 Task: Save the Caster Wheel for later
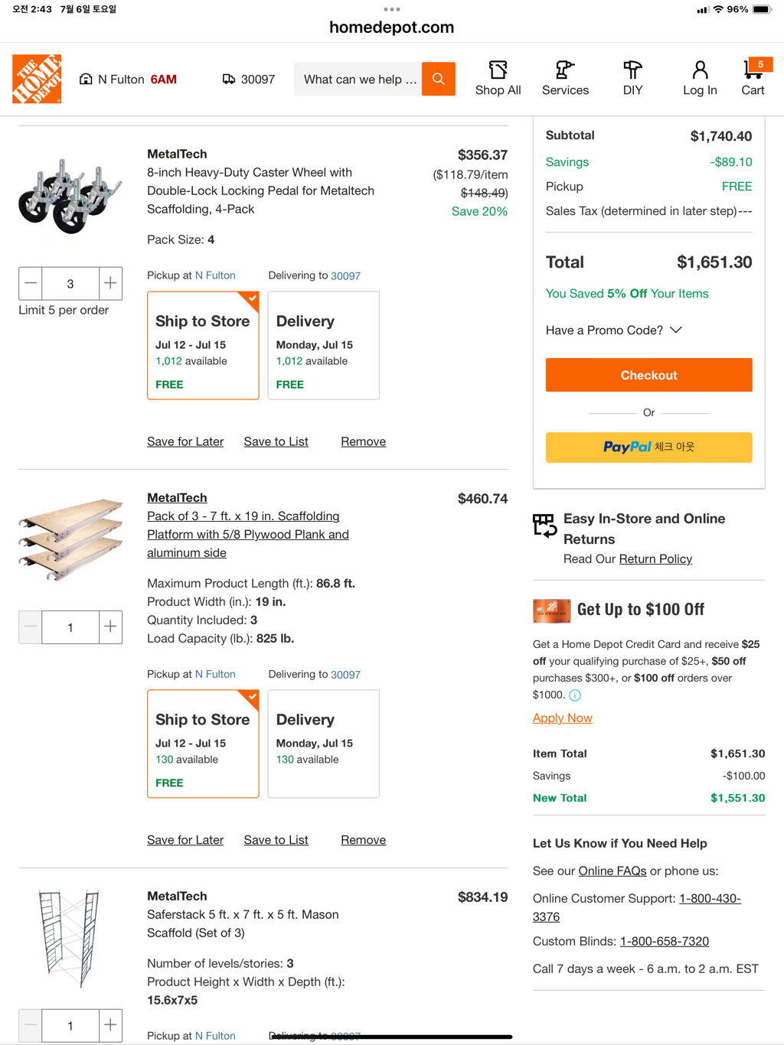click(185, 441)
